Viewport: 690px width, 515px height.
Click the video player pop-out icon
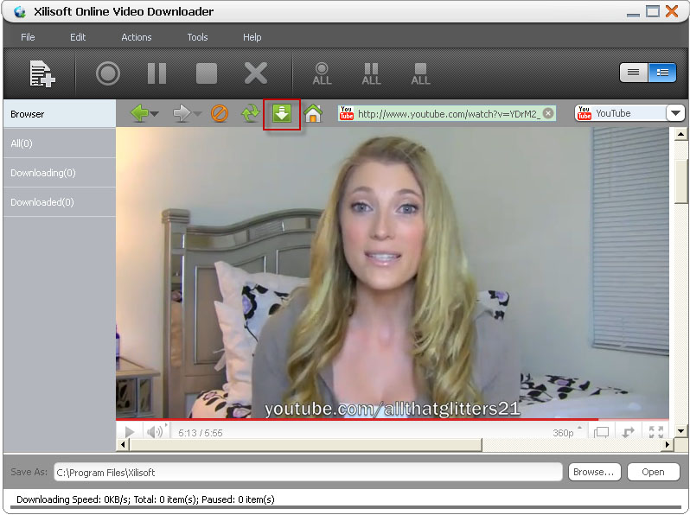tap(628, 432)
